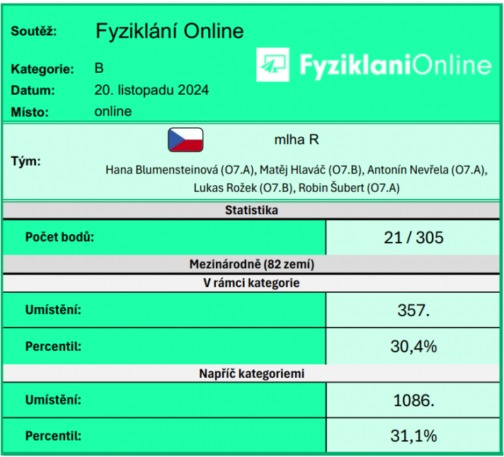Screen dimensions: 504x457
Task: Click the 'Počet bodů:' label
Action: tap(59, 237)
